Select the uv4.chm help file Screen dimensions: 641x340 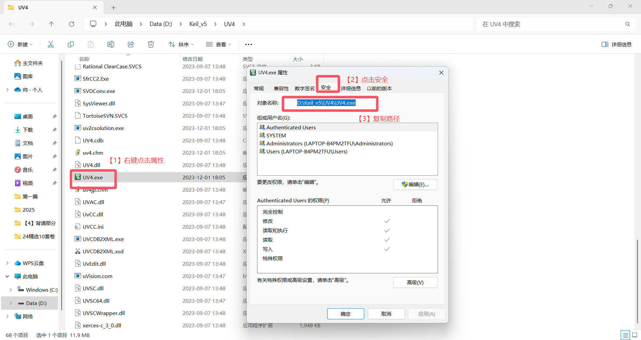pos(89,153)
